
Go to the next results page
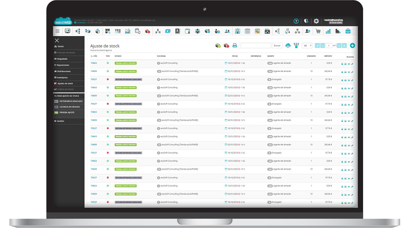pyautogui.click(x=339, y=46)
